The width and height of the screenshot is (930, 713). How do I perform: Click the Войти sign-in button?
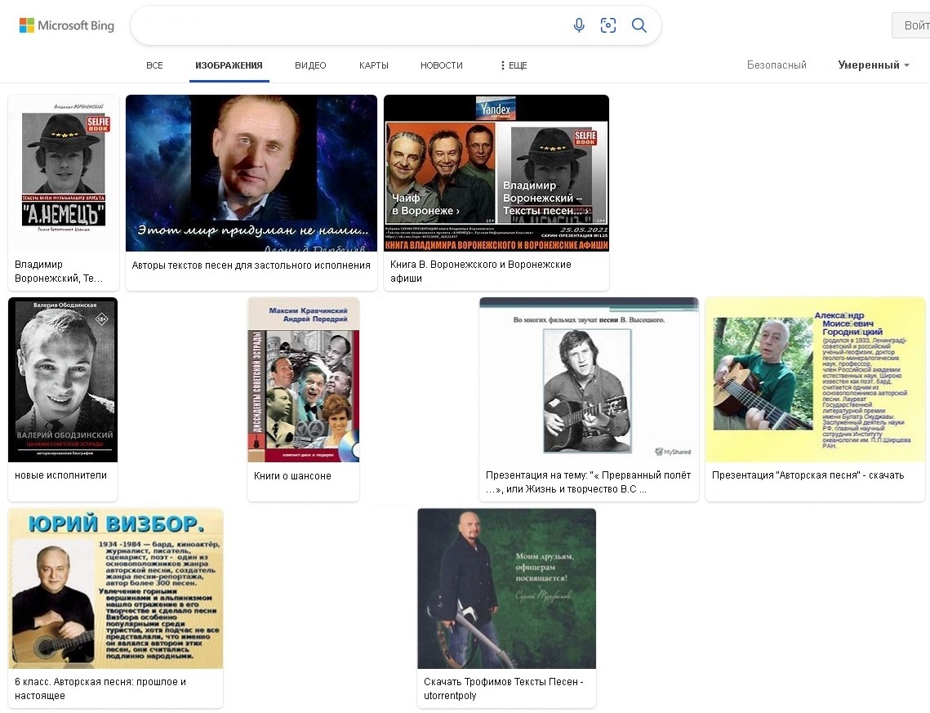(911, 25)
